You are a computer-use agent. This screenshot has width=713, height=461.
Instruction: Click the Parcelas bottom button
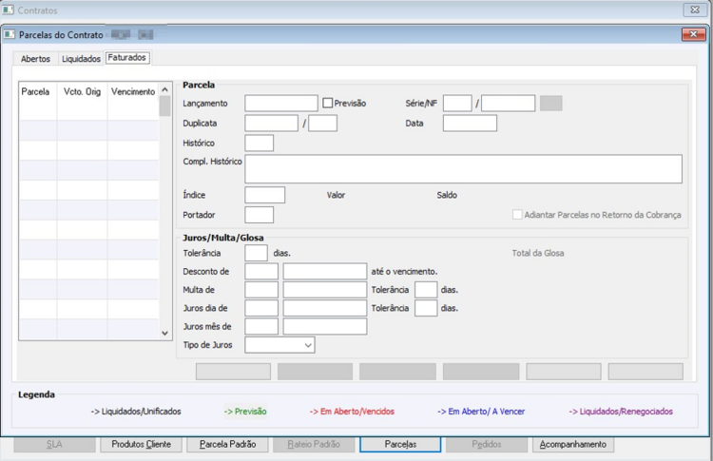400,444
